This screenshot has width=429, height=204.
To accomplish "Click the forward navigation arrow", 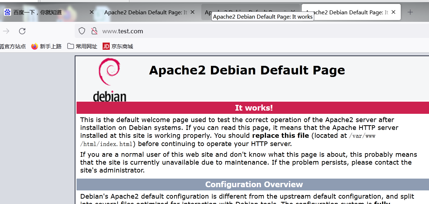I will [6, 31].
